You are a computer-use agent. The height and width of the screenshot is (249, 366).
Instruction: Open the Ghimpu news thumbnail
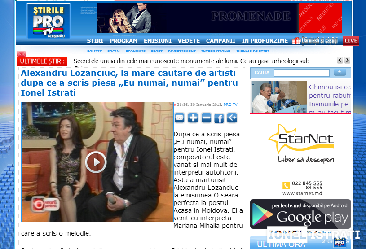[x=279, y=97]
